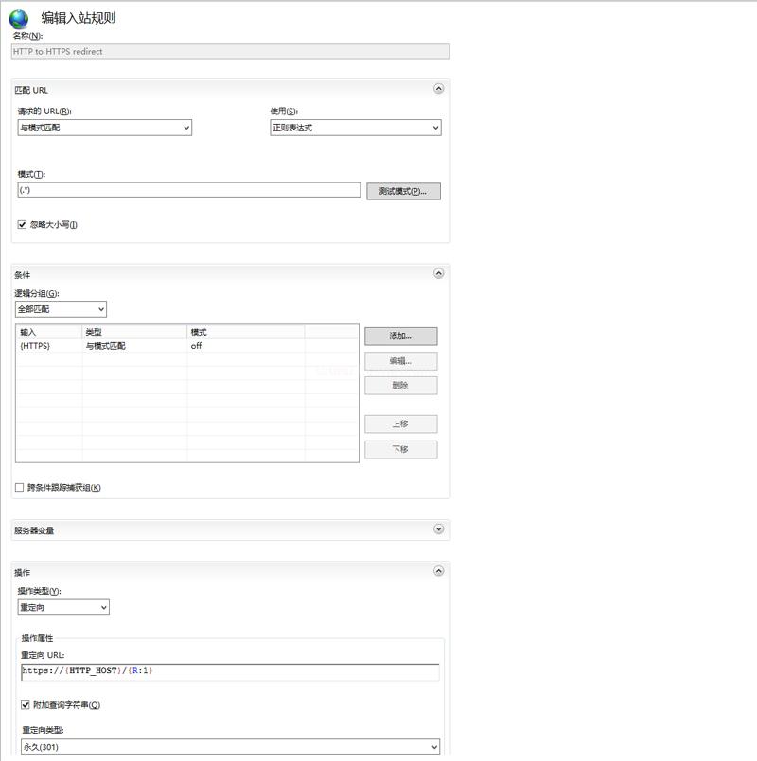Open the 请求的 URL dropdown
The image size is (757, 761).
coord(104,128)
